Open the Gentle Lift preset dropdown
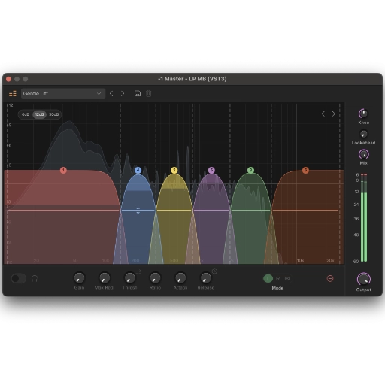The width and height of the screenshot is (385, 385). tap(63, 94)
